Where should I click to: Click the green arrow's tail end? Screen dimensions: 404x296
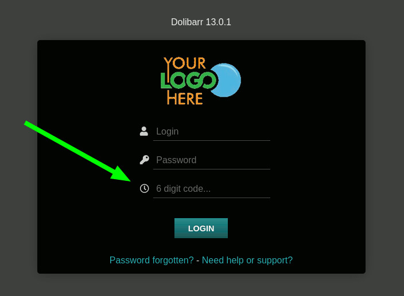click(x=27, y=123)
